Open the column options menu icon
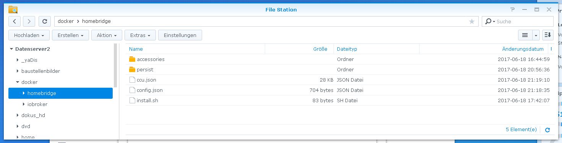 pos(551,49)
